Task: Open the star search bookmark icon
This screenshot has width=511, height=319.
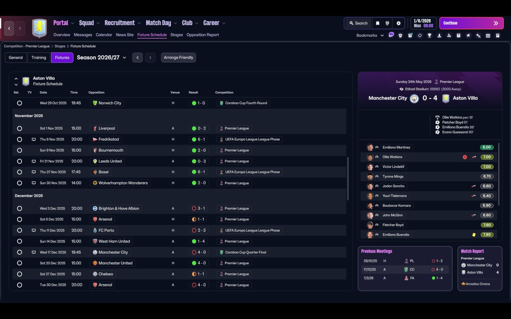Action: (x=478, y=35)
